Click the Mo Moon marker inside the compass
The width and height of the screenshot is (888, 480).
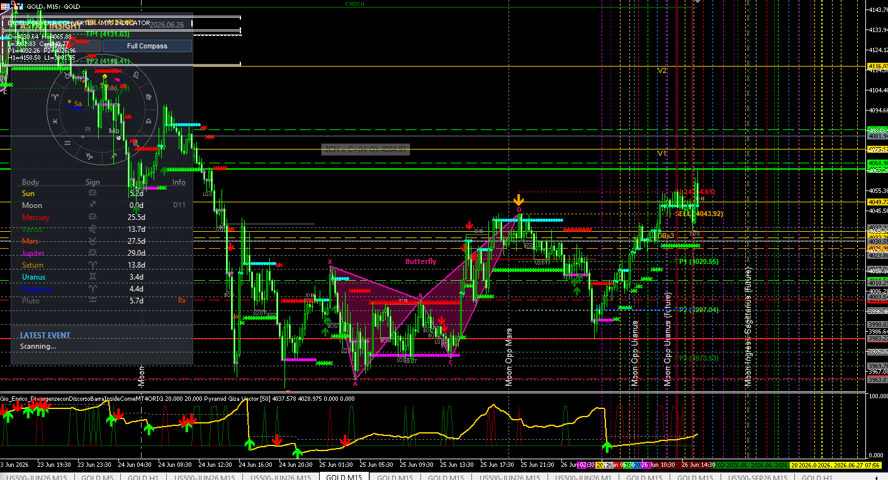click(x=114, y=131)
